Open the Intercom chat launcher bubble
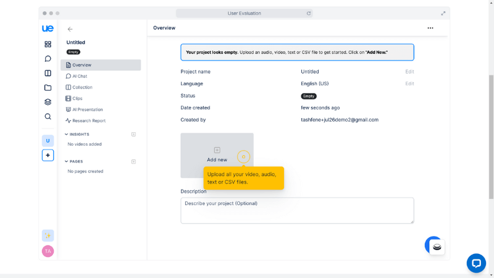The image size is (494, 278). point(476,263)
